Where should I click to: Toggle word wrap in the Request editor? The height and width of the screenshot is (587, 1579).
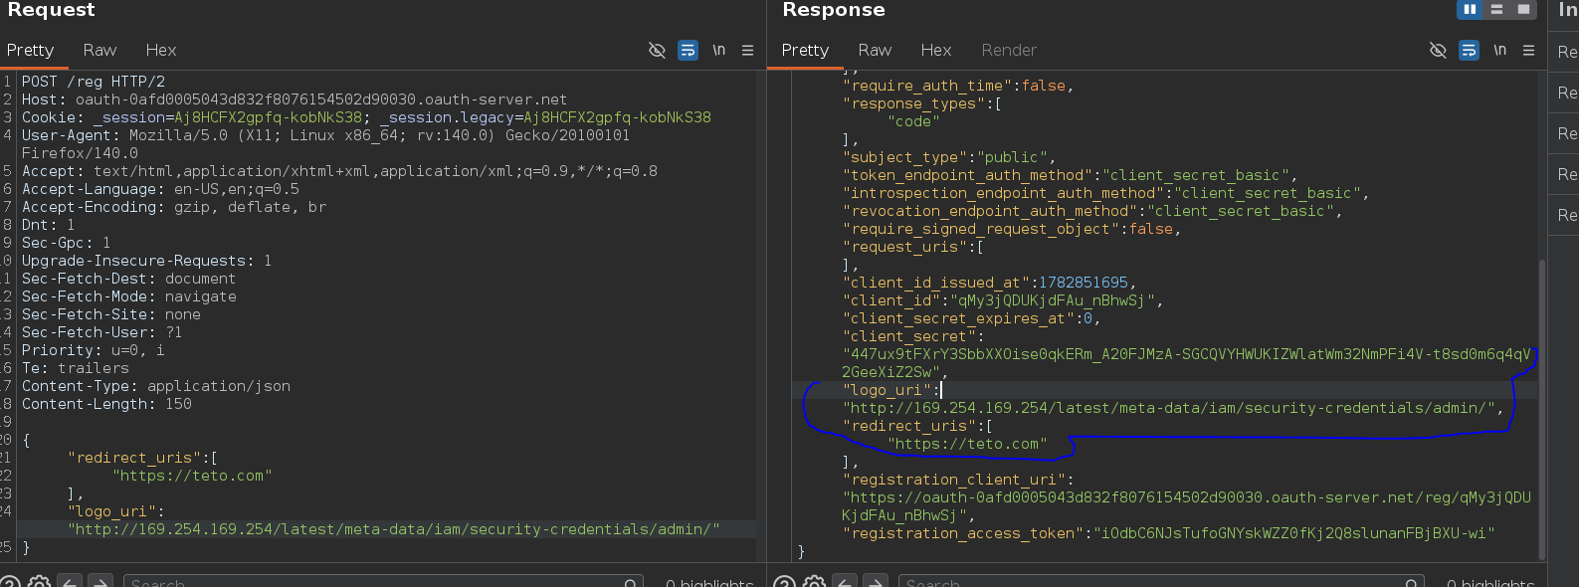[x=688, y=50]
